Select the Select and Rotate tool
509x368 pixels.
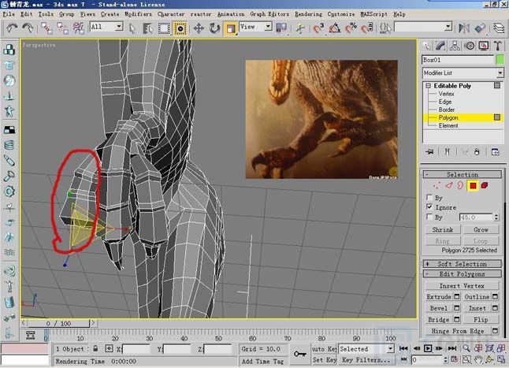[x=214, y=28]
